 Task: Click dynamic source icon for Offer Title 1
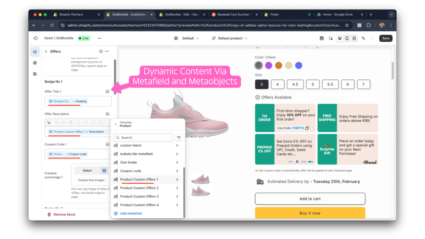click(x=107, y=92)
